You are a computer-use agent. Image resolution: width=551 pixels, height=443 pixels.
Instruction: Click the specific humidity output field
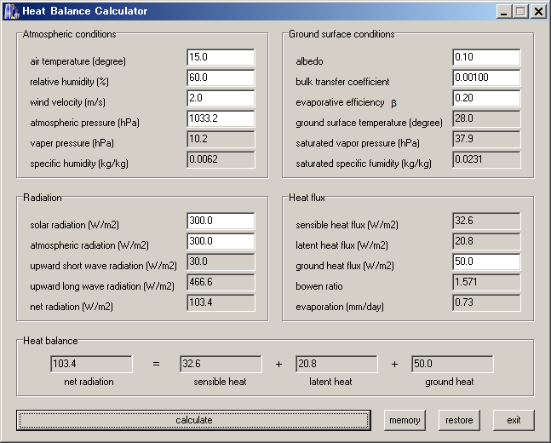[x=221, y=159]
